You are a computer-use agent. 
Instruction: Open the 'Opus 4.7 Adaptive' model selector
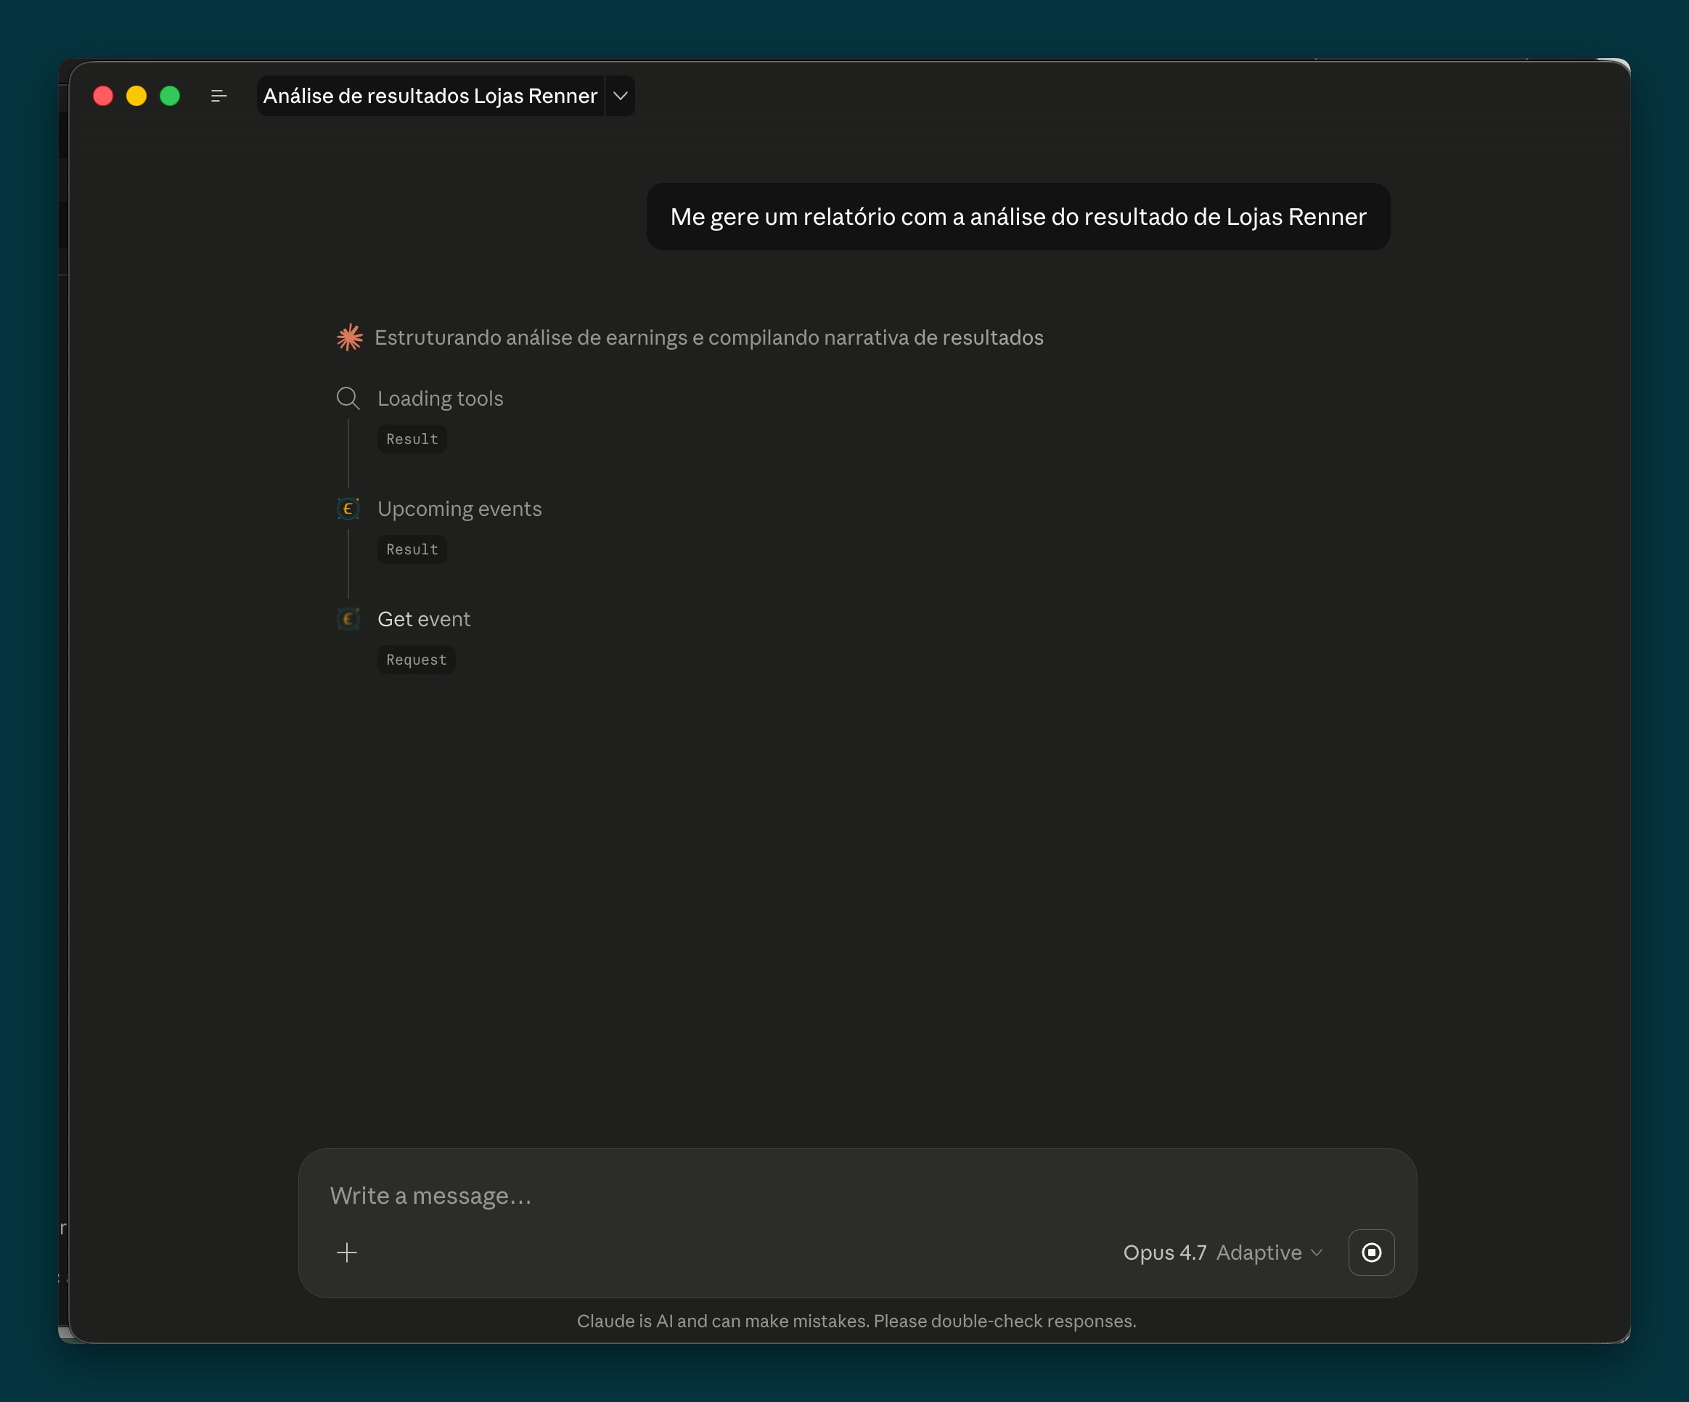coord(1222,1253)
